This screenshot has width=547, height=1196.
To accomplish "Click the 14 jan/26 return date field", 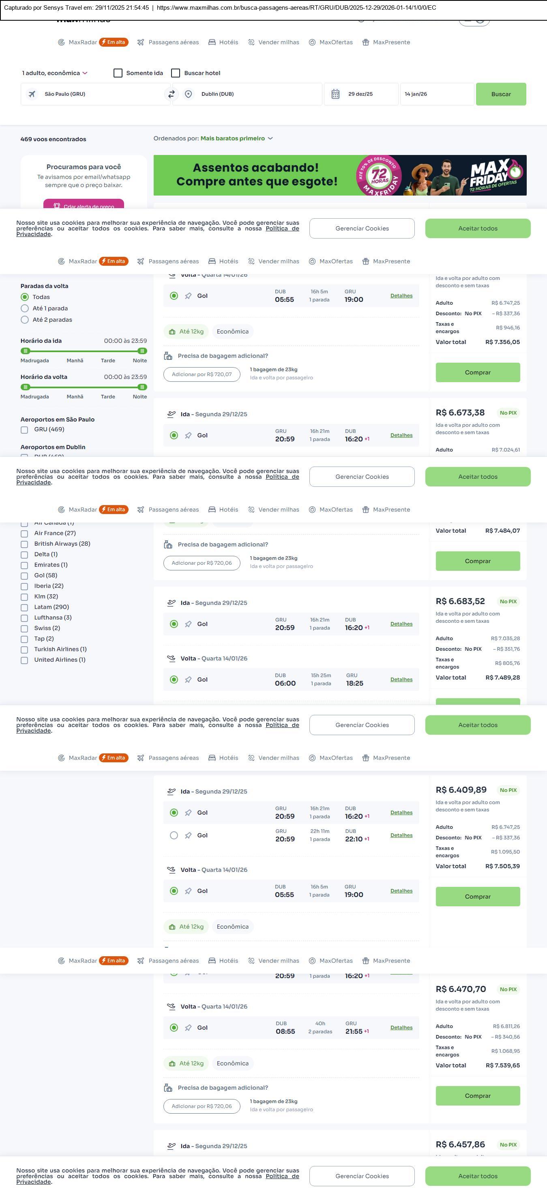I will click(436, 94).
